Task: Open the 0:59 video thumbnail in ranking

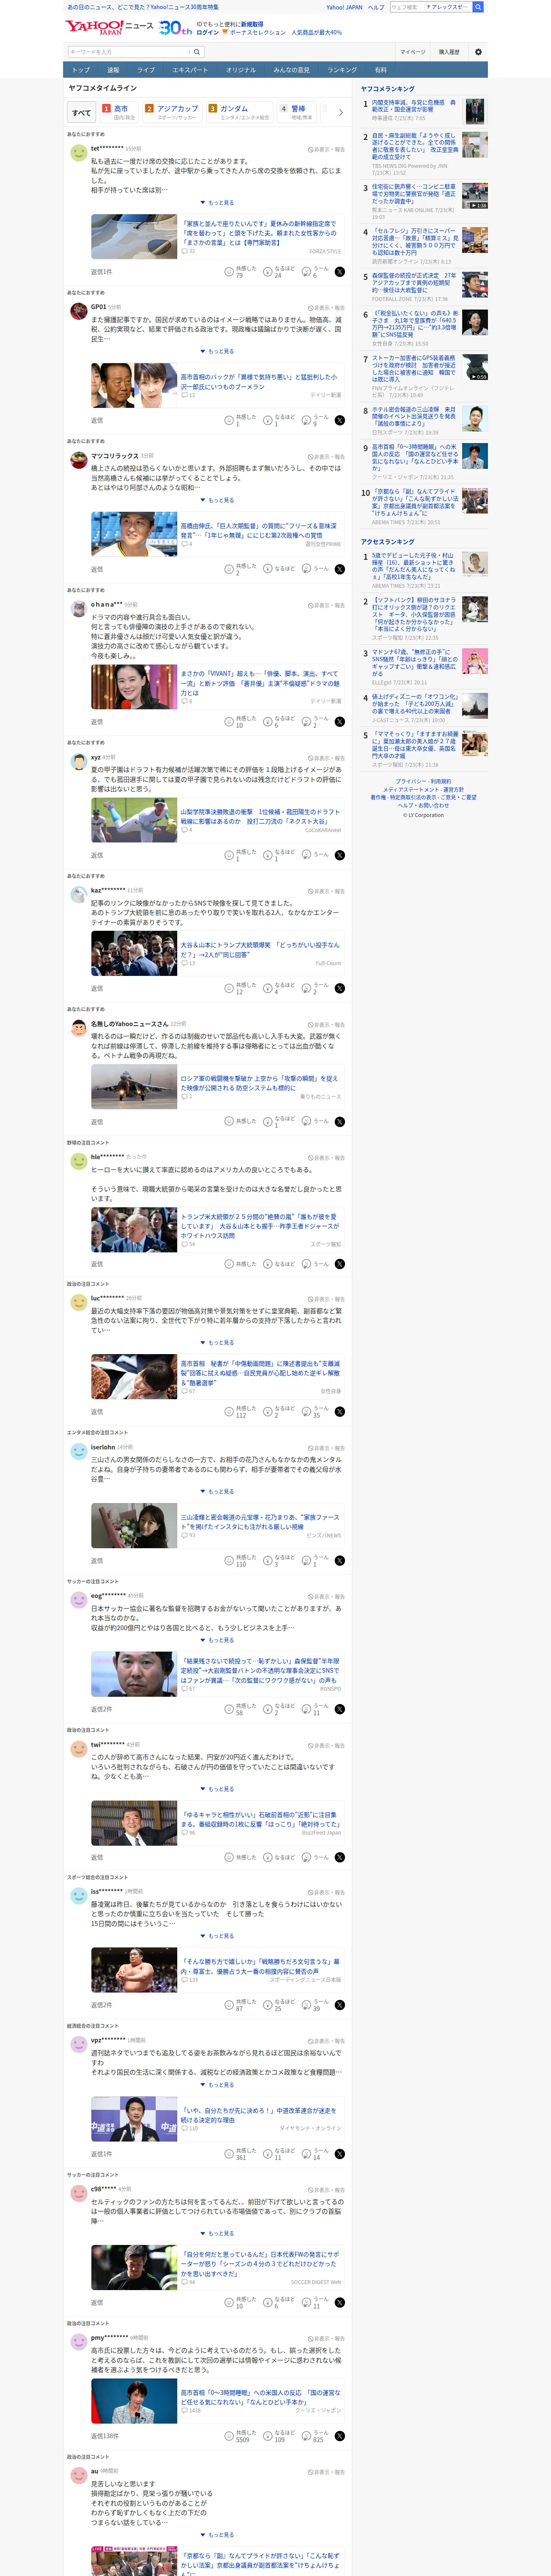Action: tap(475, 367)
